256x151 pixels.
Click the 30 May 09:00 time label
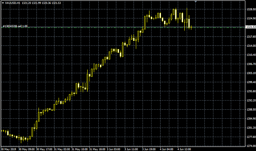(x=27, y=149)
